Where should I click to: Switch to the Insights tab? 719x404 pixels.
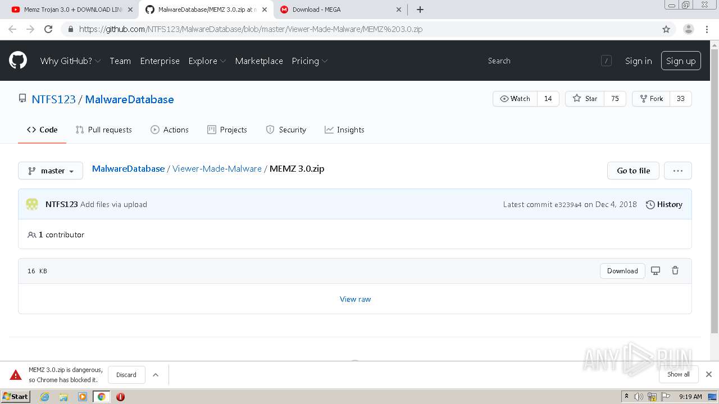[x=344, y=130]
